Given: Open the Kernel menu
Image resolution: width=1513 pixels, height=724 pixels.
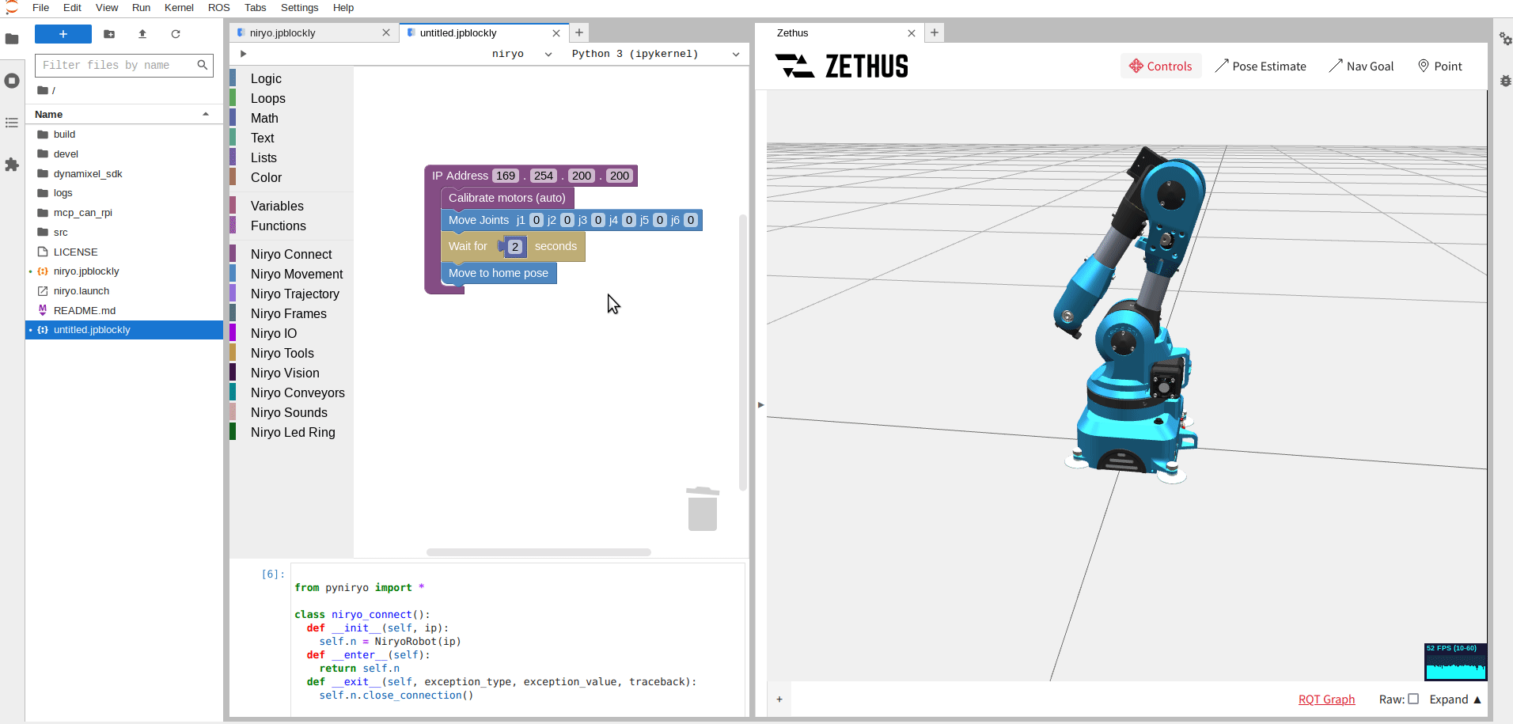Looking at the screenshot, I should coord(180,8).
